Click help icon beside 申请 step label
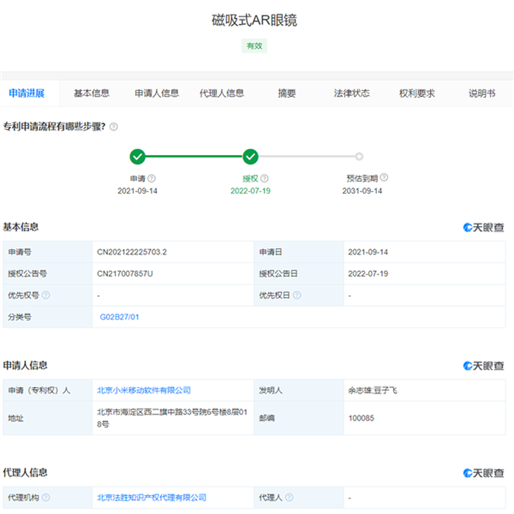Screen dimensions: 514x514 coord(151,179)
